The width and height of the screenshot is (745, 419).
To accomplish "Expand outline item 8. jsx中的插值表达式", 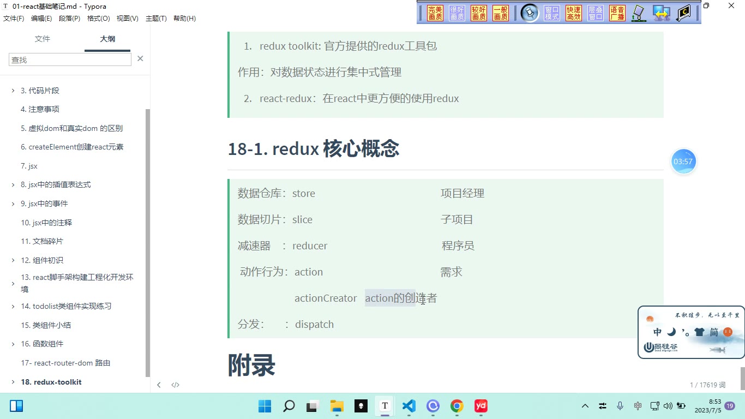I will (13, 185).
